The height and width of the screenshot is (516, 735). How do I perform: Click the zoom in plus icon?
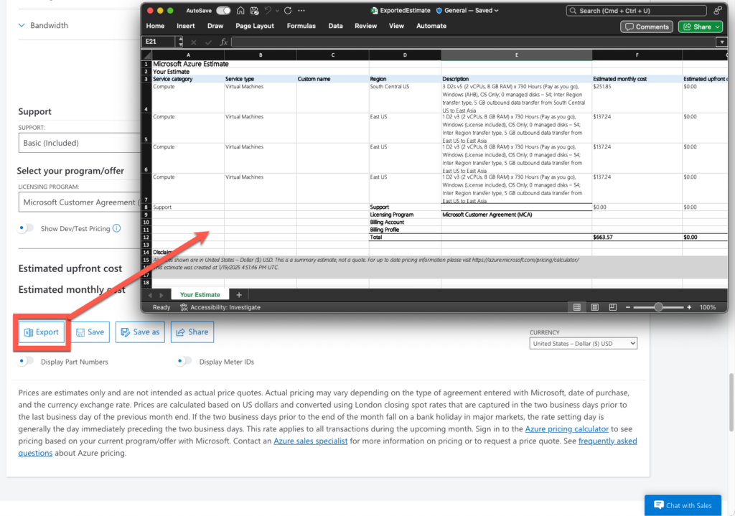(x=689, y=307)
